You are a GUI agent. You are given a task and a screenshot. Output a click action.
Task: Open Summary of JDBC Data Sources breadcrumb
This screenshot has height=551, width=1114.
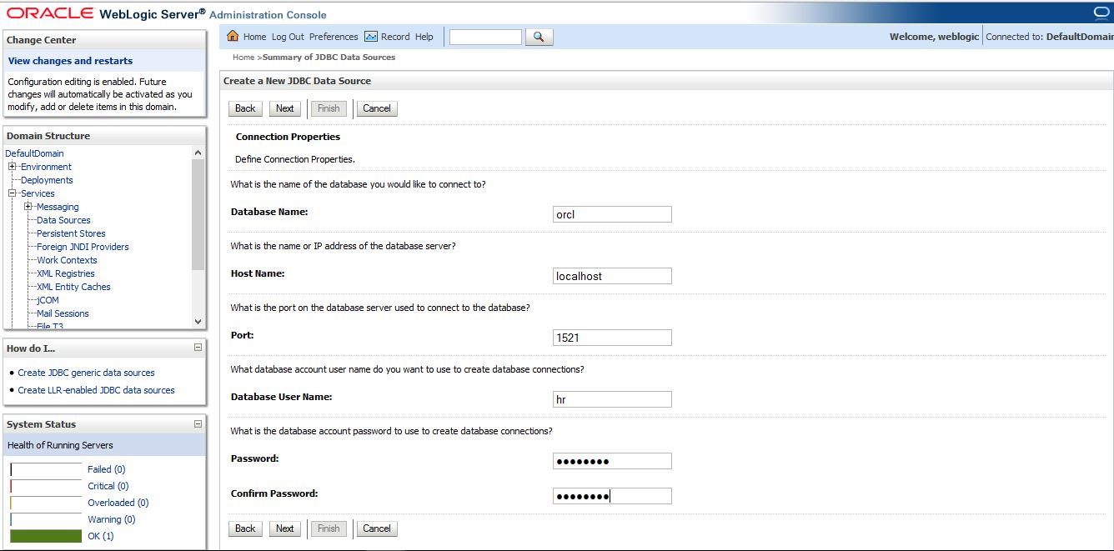pos(329,58)
